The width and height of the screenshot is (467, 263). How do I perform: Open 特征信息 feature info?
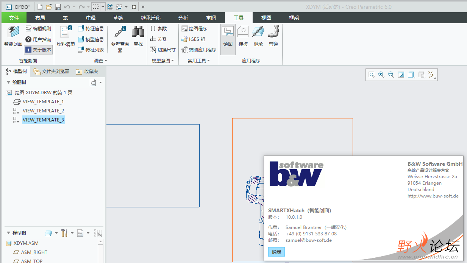(x=91, y=28)
